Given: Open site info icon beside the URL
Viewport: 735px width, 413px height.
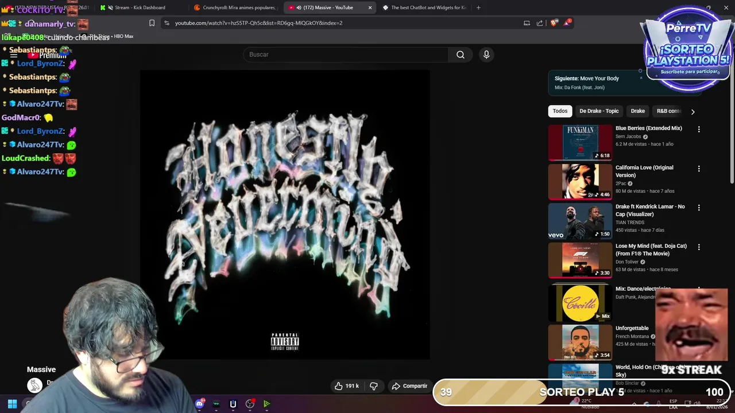Looking at the screenshot, I should pyautogui.click(x=167, y=23).
